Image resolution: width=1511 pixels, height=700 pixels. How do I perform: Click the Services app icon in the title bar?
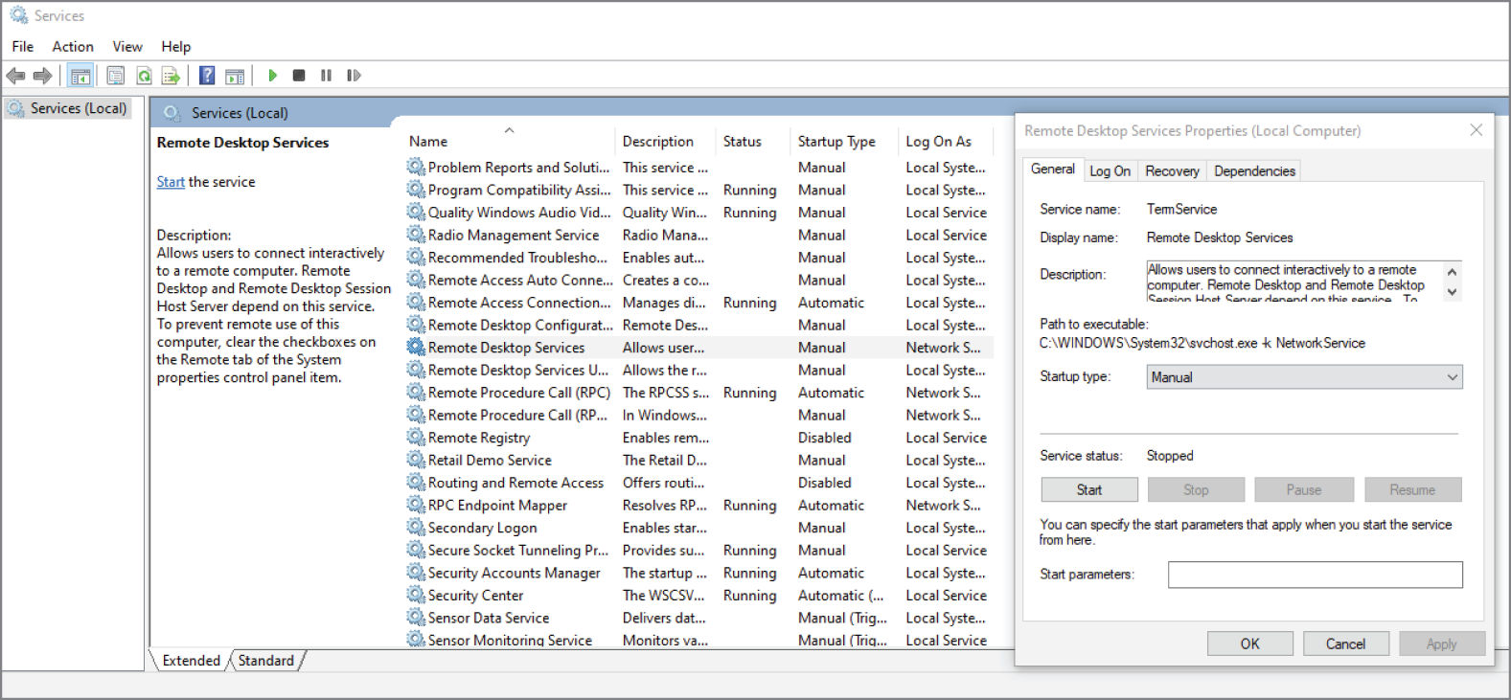click(x=19, y=15)
